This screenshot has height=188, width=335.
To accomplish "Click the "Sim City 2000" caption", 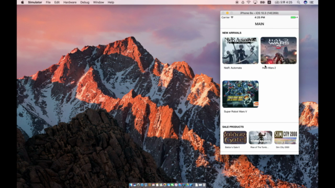I will 283,147.
